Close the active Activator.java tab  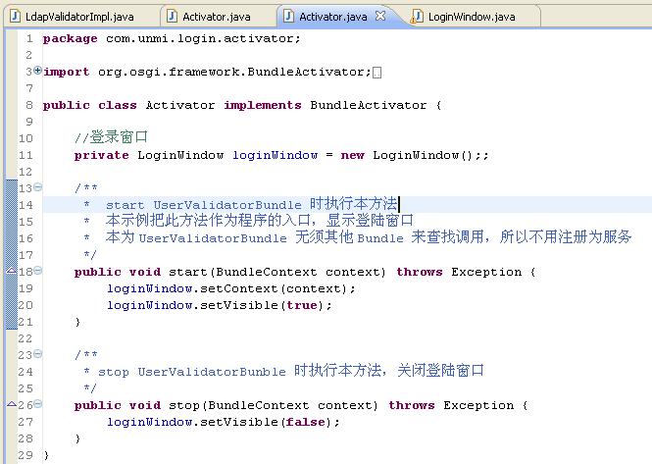click(380, 17)
